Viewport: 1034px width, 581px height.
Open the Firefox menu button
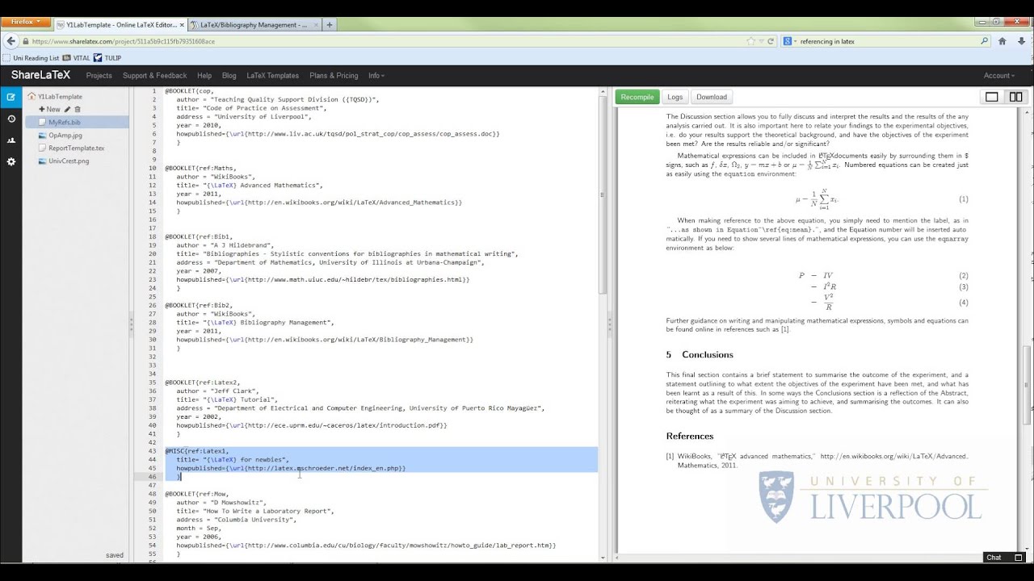click(x=26, y=23)
